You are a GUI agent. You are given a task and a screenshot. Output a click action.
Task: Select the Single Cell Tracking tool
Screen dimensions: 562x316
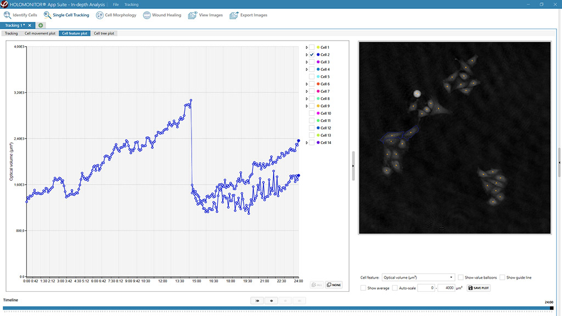[x=66, y=15]
